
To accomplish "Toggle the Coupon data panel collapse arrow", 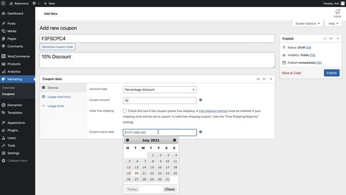I will point(271,79).
